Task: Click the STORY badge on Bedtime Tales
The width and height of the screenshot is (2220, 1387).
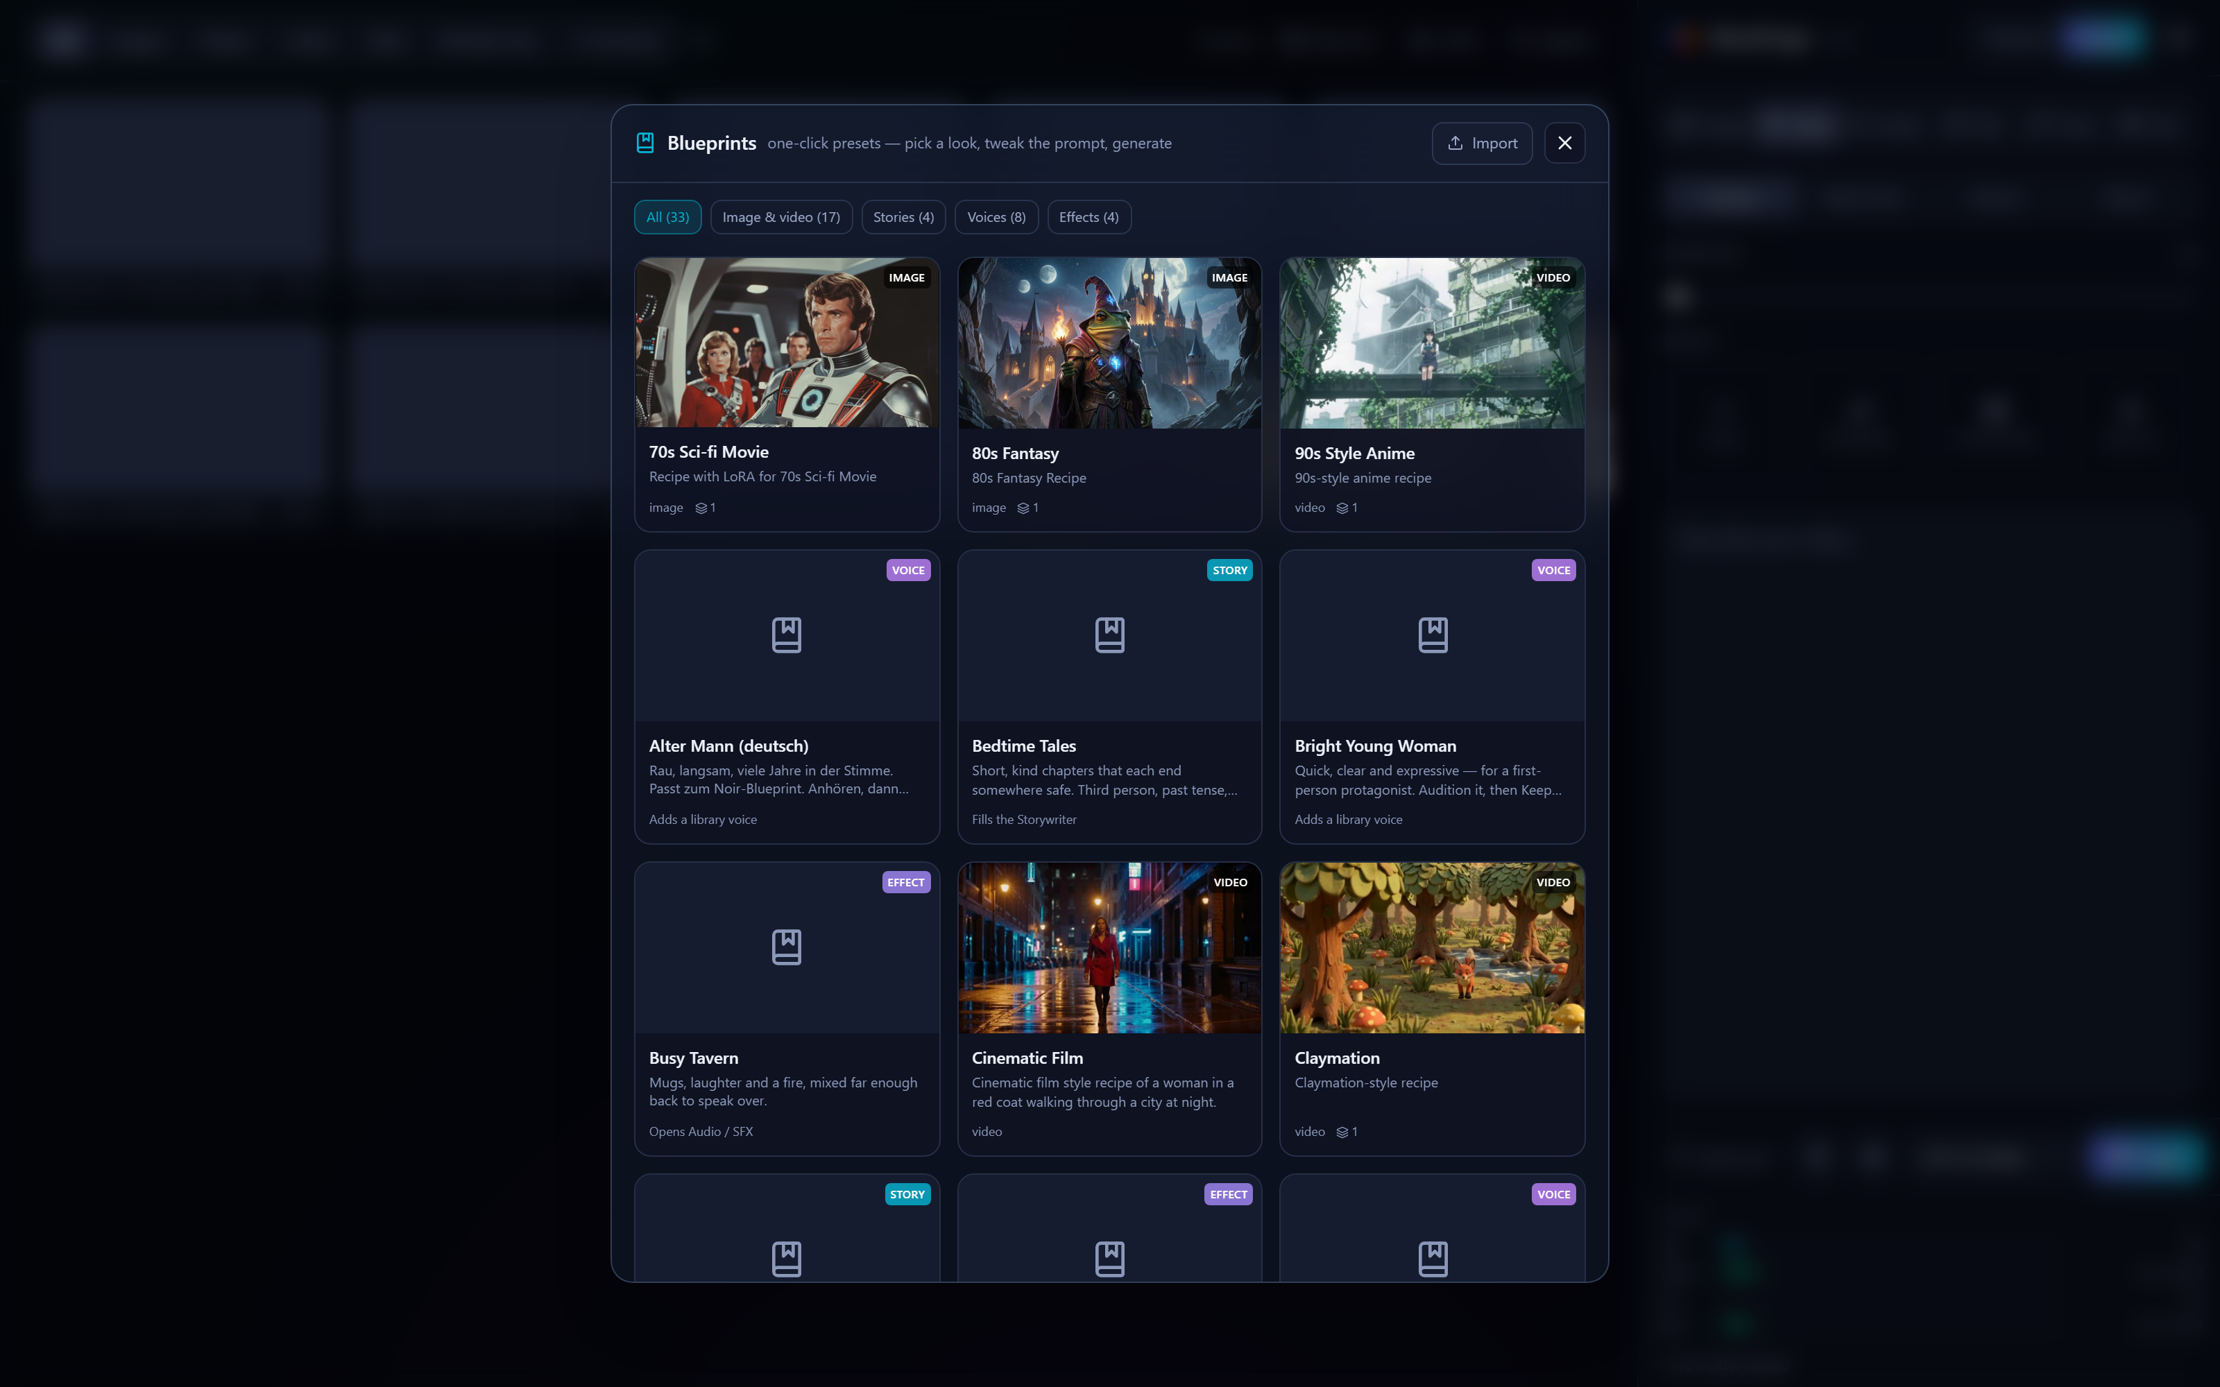Action: pos(1230,571)
